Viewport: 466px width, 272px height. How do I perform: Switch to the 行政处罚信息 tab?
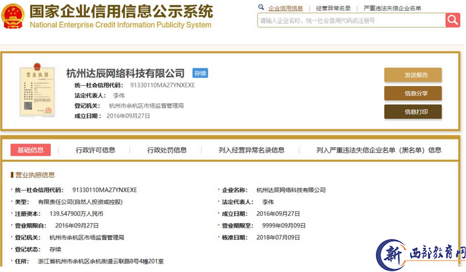pyautogui.click(x=167, y=150)
